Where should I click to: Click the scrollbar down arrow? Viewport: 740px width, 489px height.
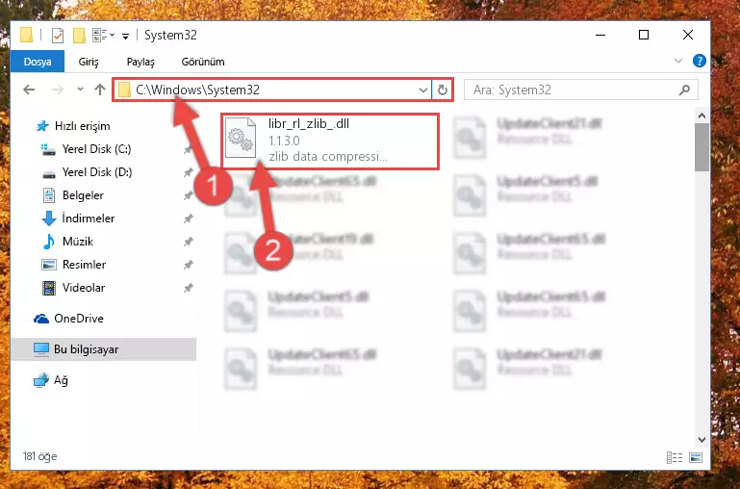coord(702,440)
